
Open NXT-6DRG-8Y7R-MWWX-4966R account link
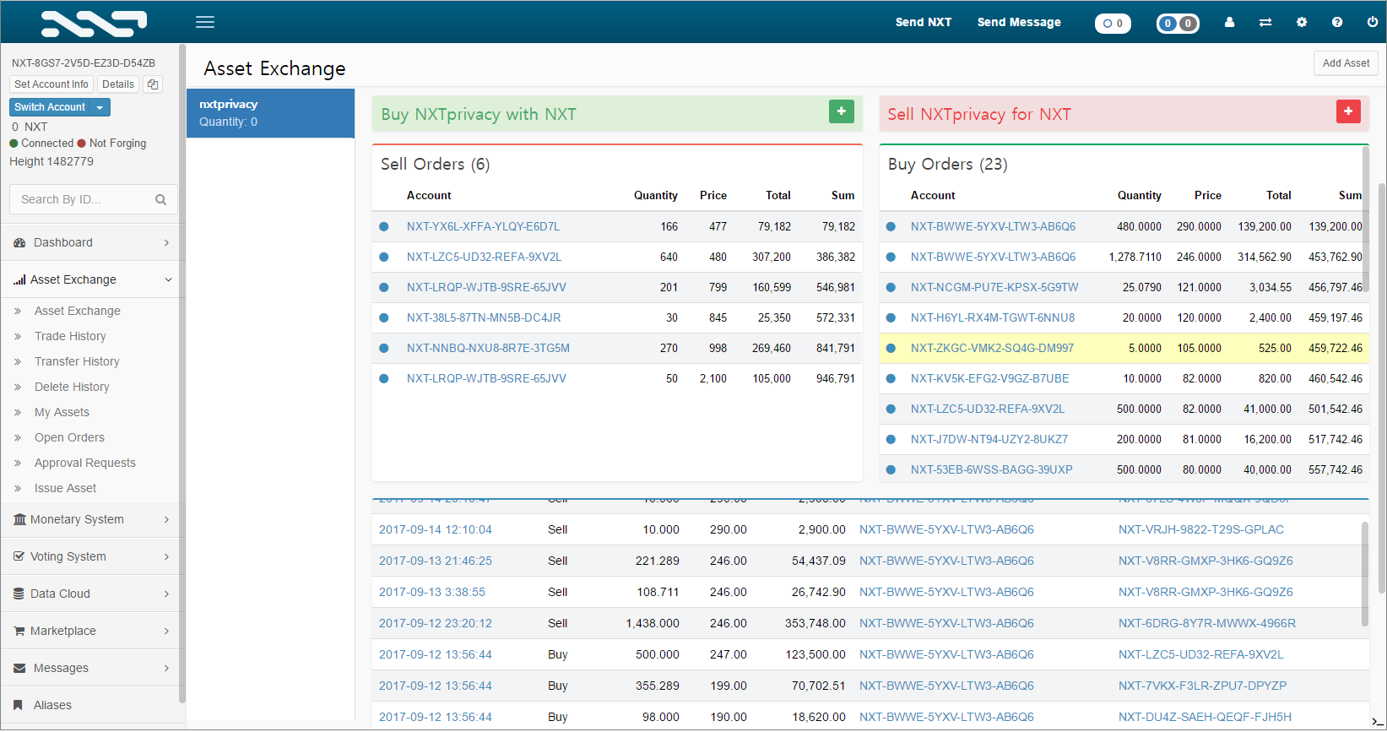(1207, 624)
